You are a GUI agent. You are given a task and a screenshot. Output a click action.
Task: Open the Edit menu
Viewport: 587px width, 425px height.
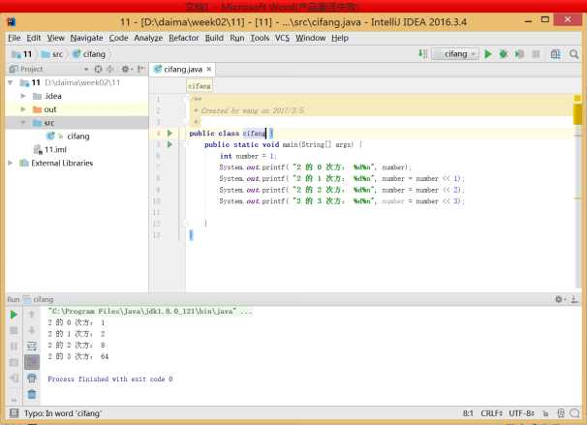[33, 38]
